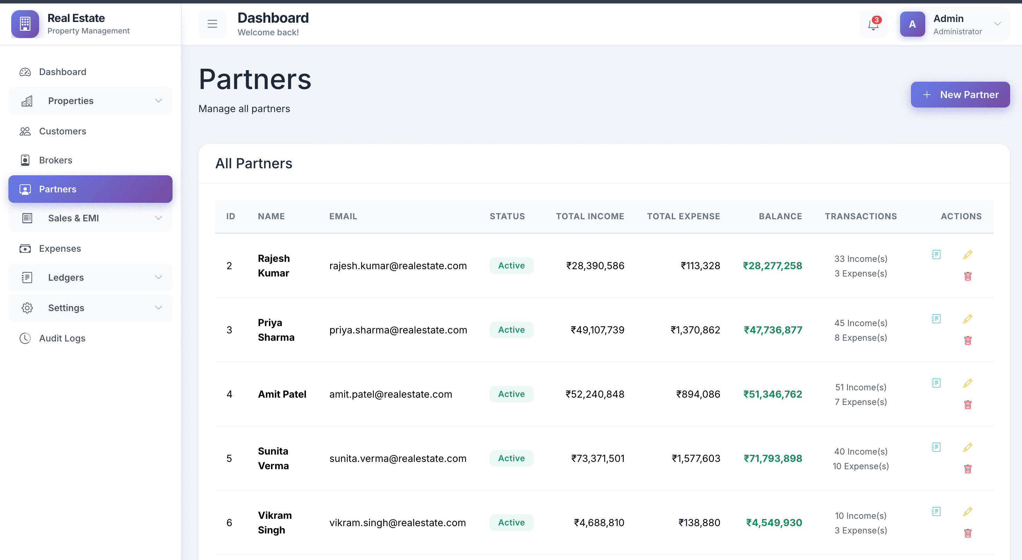Click the New Partner button
1022x560 pixels.
(x=960, y=94)
